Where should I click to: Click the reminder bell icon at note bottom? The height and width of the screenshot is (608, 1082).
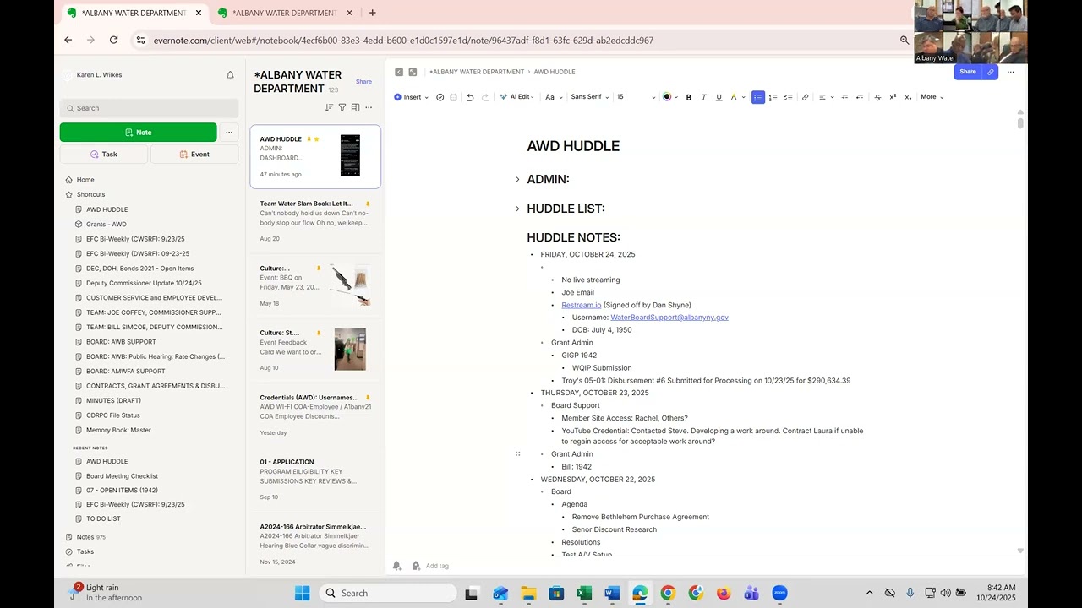[397, 566]
